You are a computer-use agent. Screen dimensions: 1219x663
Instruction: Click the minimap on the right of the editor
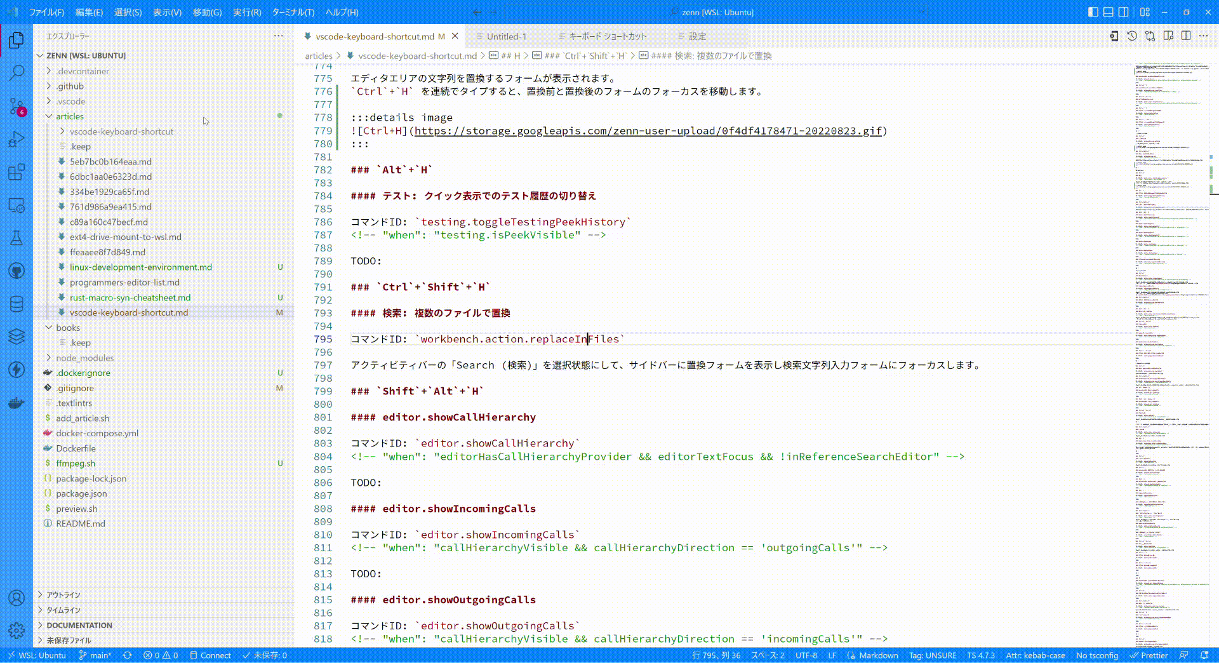(1171, 354)
